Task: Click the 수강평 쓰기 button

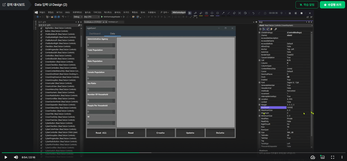Action: click(x=333, y=5)
